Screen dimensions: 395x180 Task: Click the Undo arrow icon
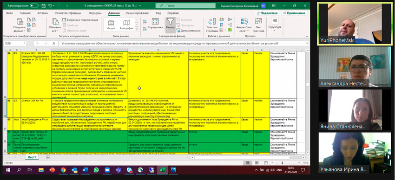(x=50, y=6)
